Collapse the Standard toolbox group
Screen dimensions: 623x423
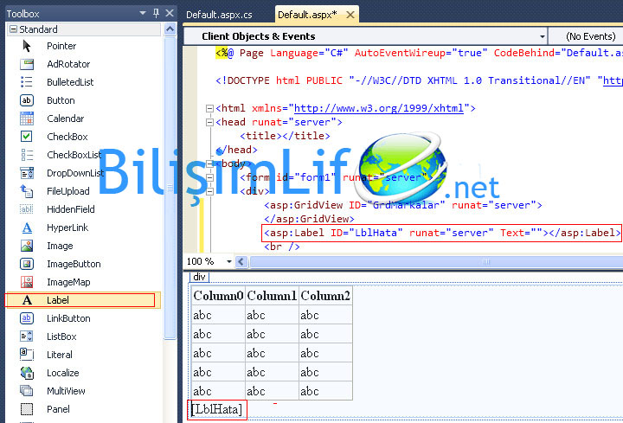tap(13, 29)
